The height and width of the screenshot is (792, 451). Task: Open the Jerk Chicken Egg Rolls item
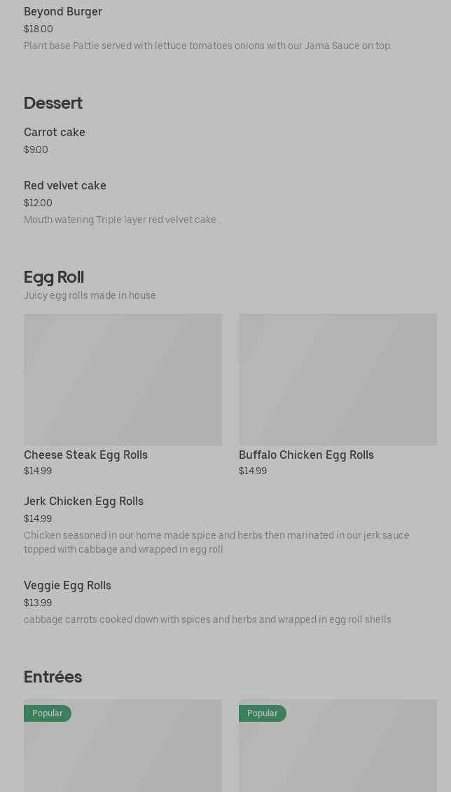point(83,502)
